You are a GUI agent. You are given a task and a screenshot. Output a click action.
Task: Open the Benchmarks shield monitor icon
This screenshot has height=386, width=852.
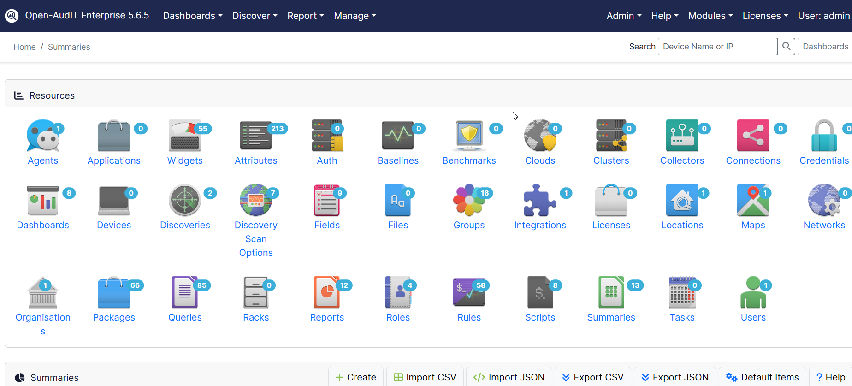(469, 136)
